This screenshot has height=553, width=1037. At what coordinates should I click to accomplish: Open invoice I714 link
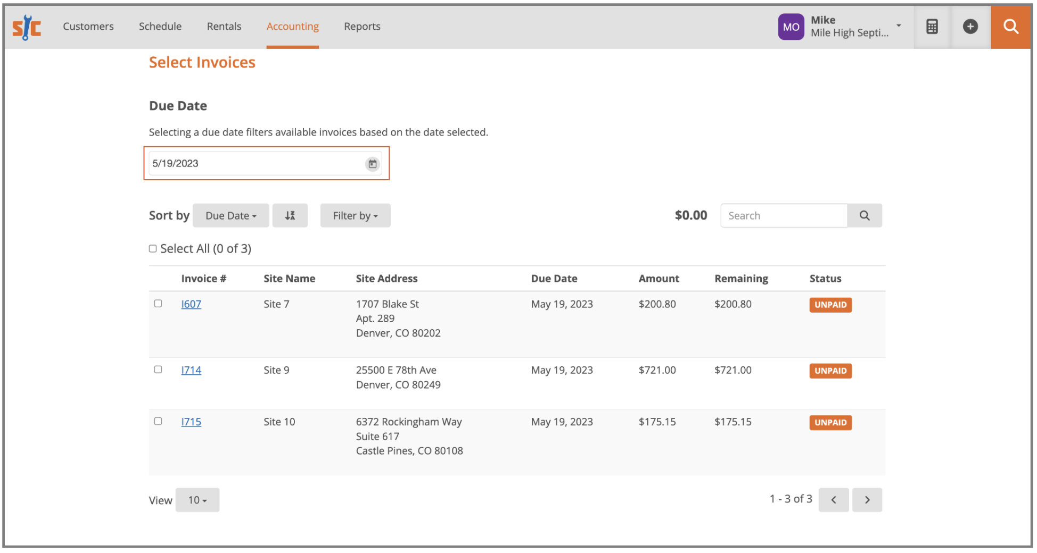click(191, 370)
